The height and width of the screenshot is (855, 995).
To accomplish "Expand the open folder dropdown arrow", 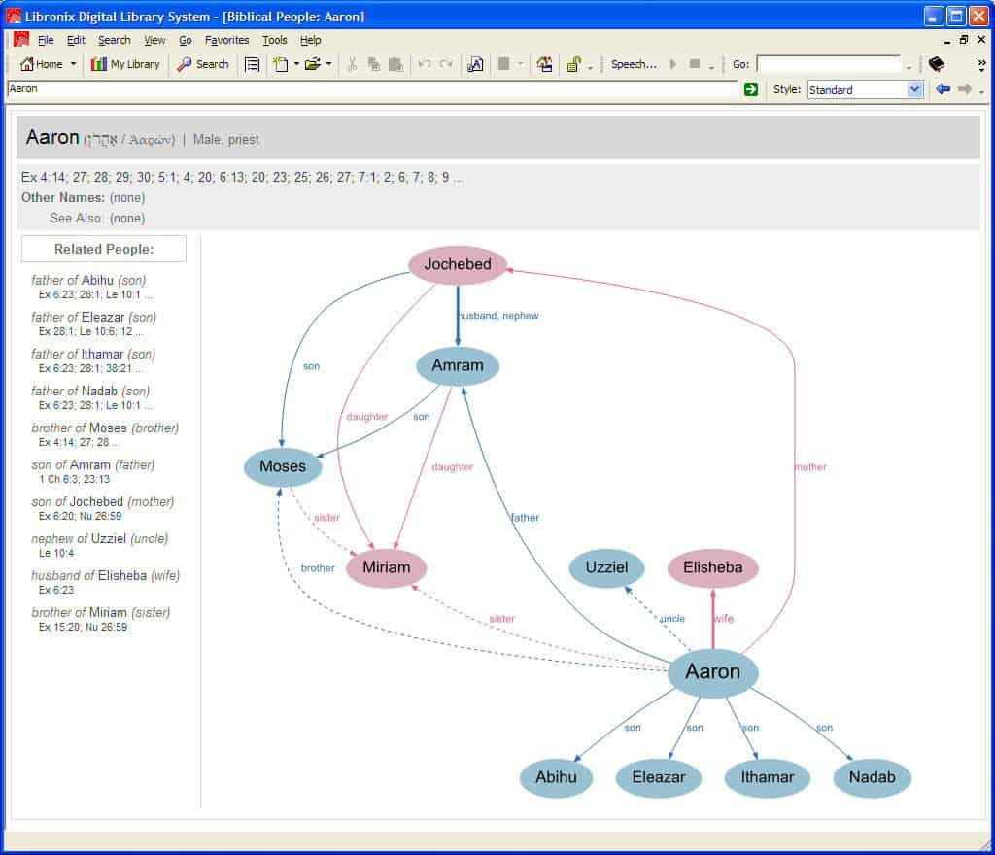I will (328, 64).
